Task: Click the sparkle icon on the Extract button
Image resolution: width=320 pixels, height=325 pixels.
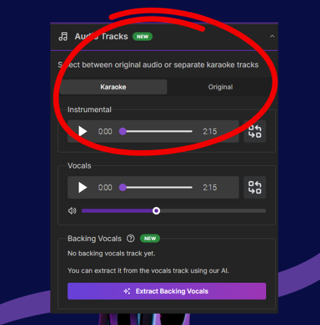Action: pyautogui.click(x=127, y=291)
